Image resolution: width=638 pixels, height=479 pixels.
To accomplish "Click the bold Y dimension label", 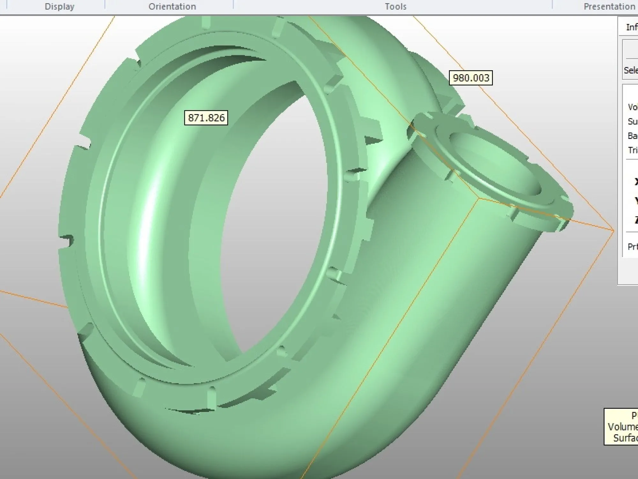I will click(x=636, y=201).
